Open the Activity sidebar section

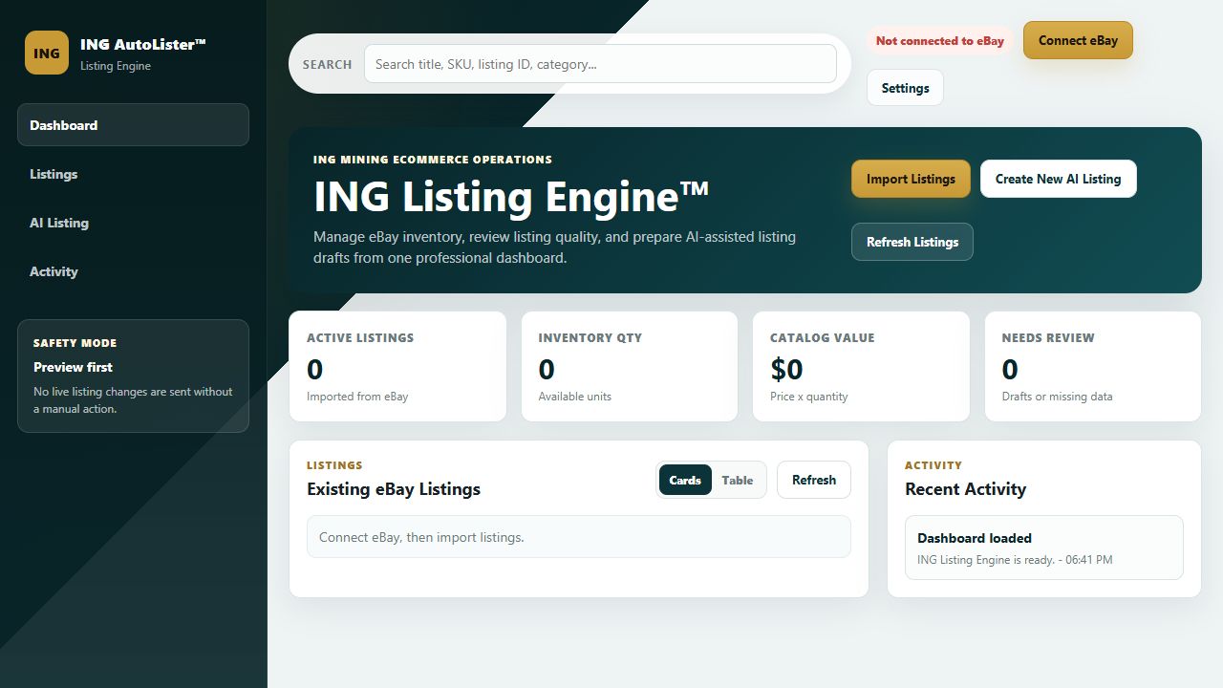[133, 271]
